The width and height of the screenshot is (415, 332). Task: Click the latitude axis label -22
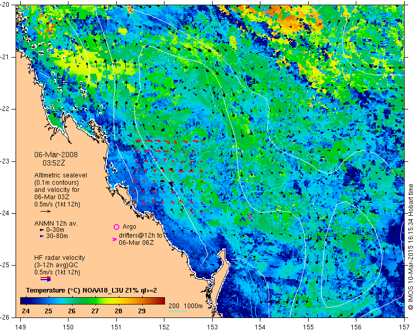(5, 109)
